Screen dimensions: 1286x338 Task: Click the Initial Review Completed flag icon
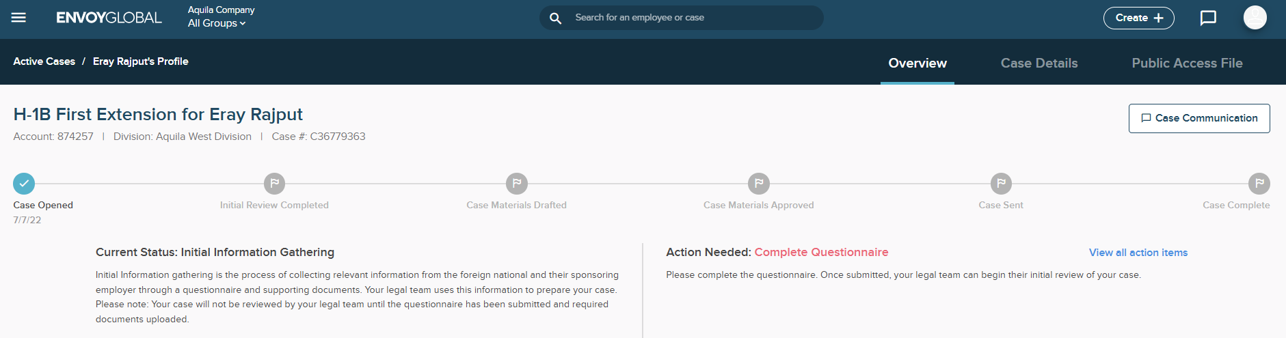pos(274,184)
